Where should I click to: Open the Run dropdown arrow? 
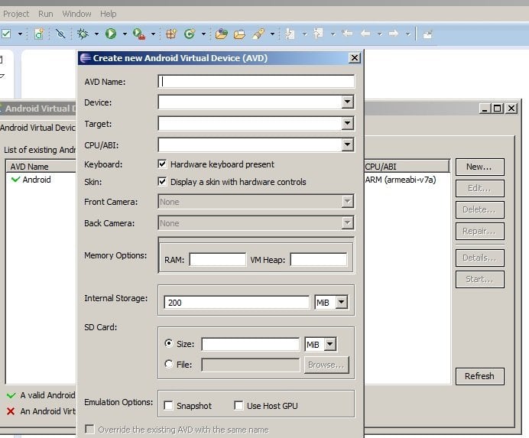point(125,34)
